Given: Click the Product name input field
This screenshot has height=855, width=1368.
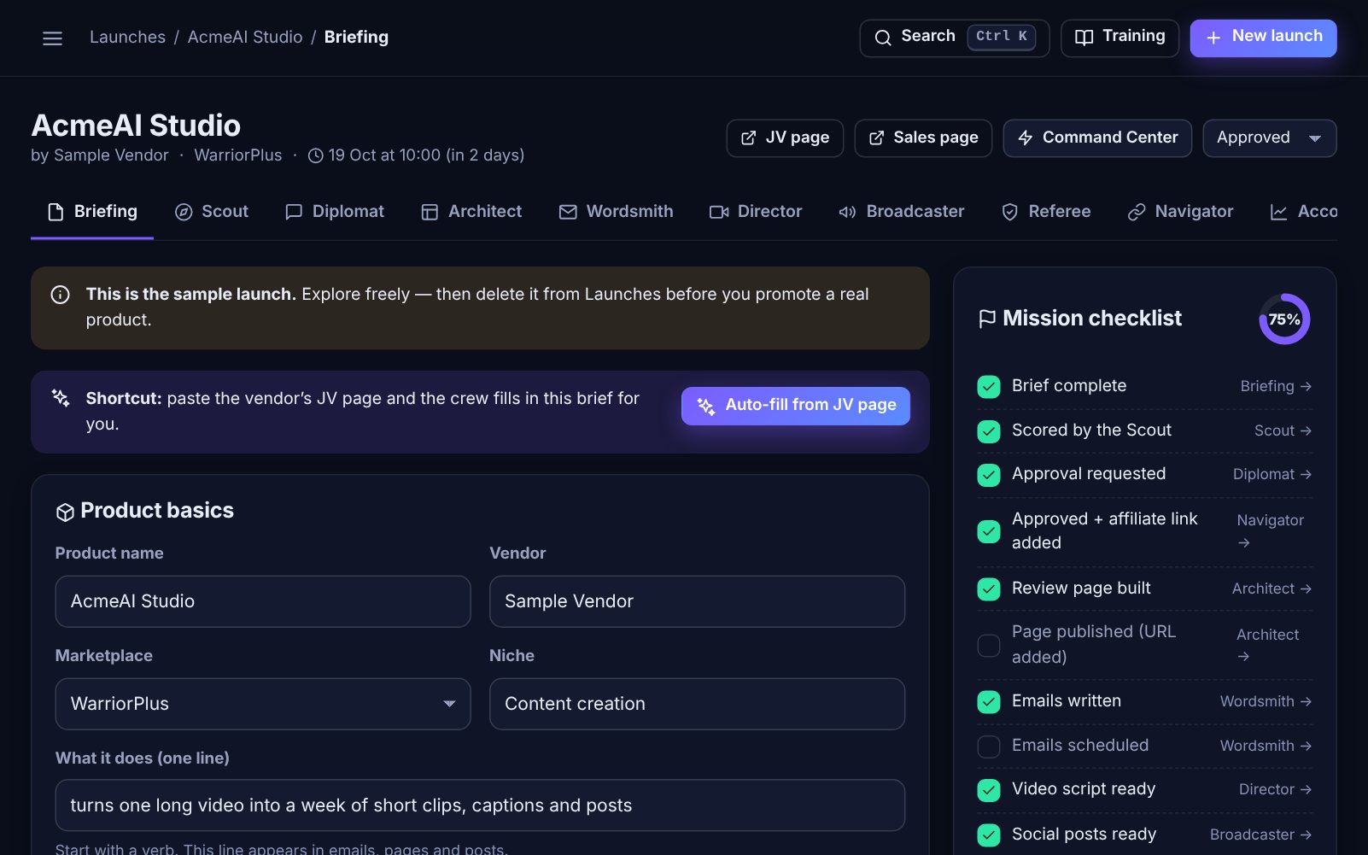Looking at the screenshot, I should pyautogui.click(x=263, y=601).
